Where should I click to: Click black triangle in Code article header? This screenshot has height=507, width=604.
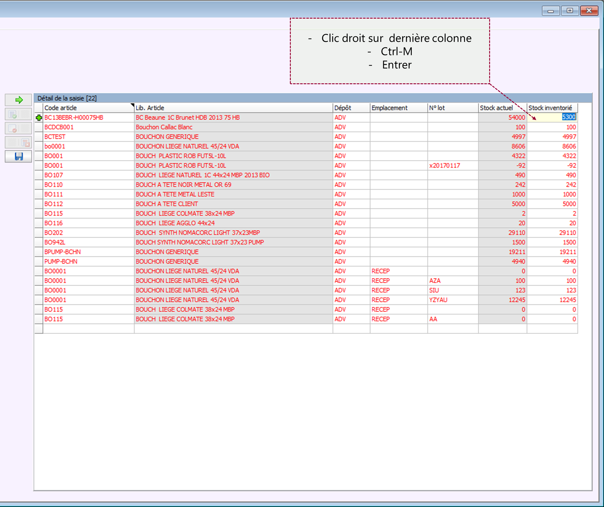(132, 105)
